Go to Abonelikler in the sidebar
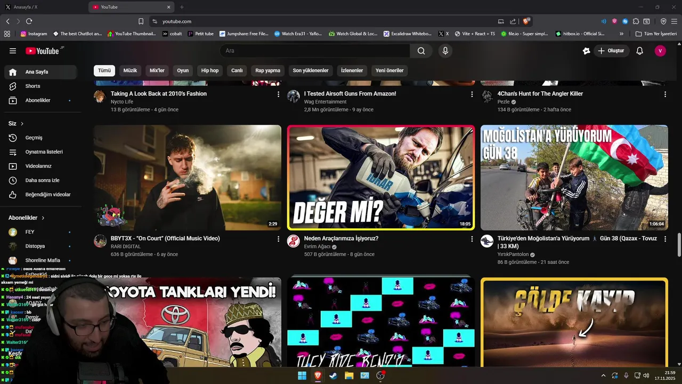Viewport: 682px width, 384px height. click(40, 100)
